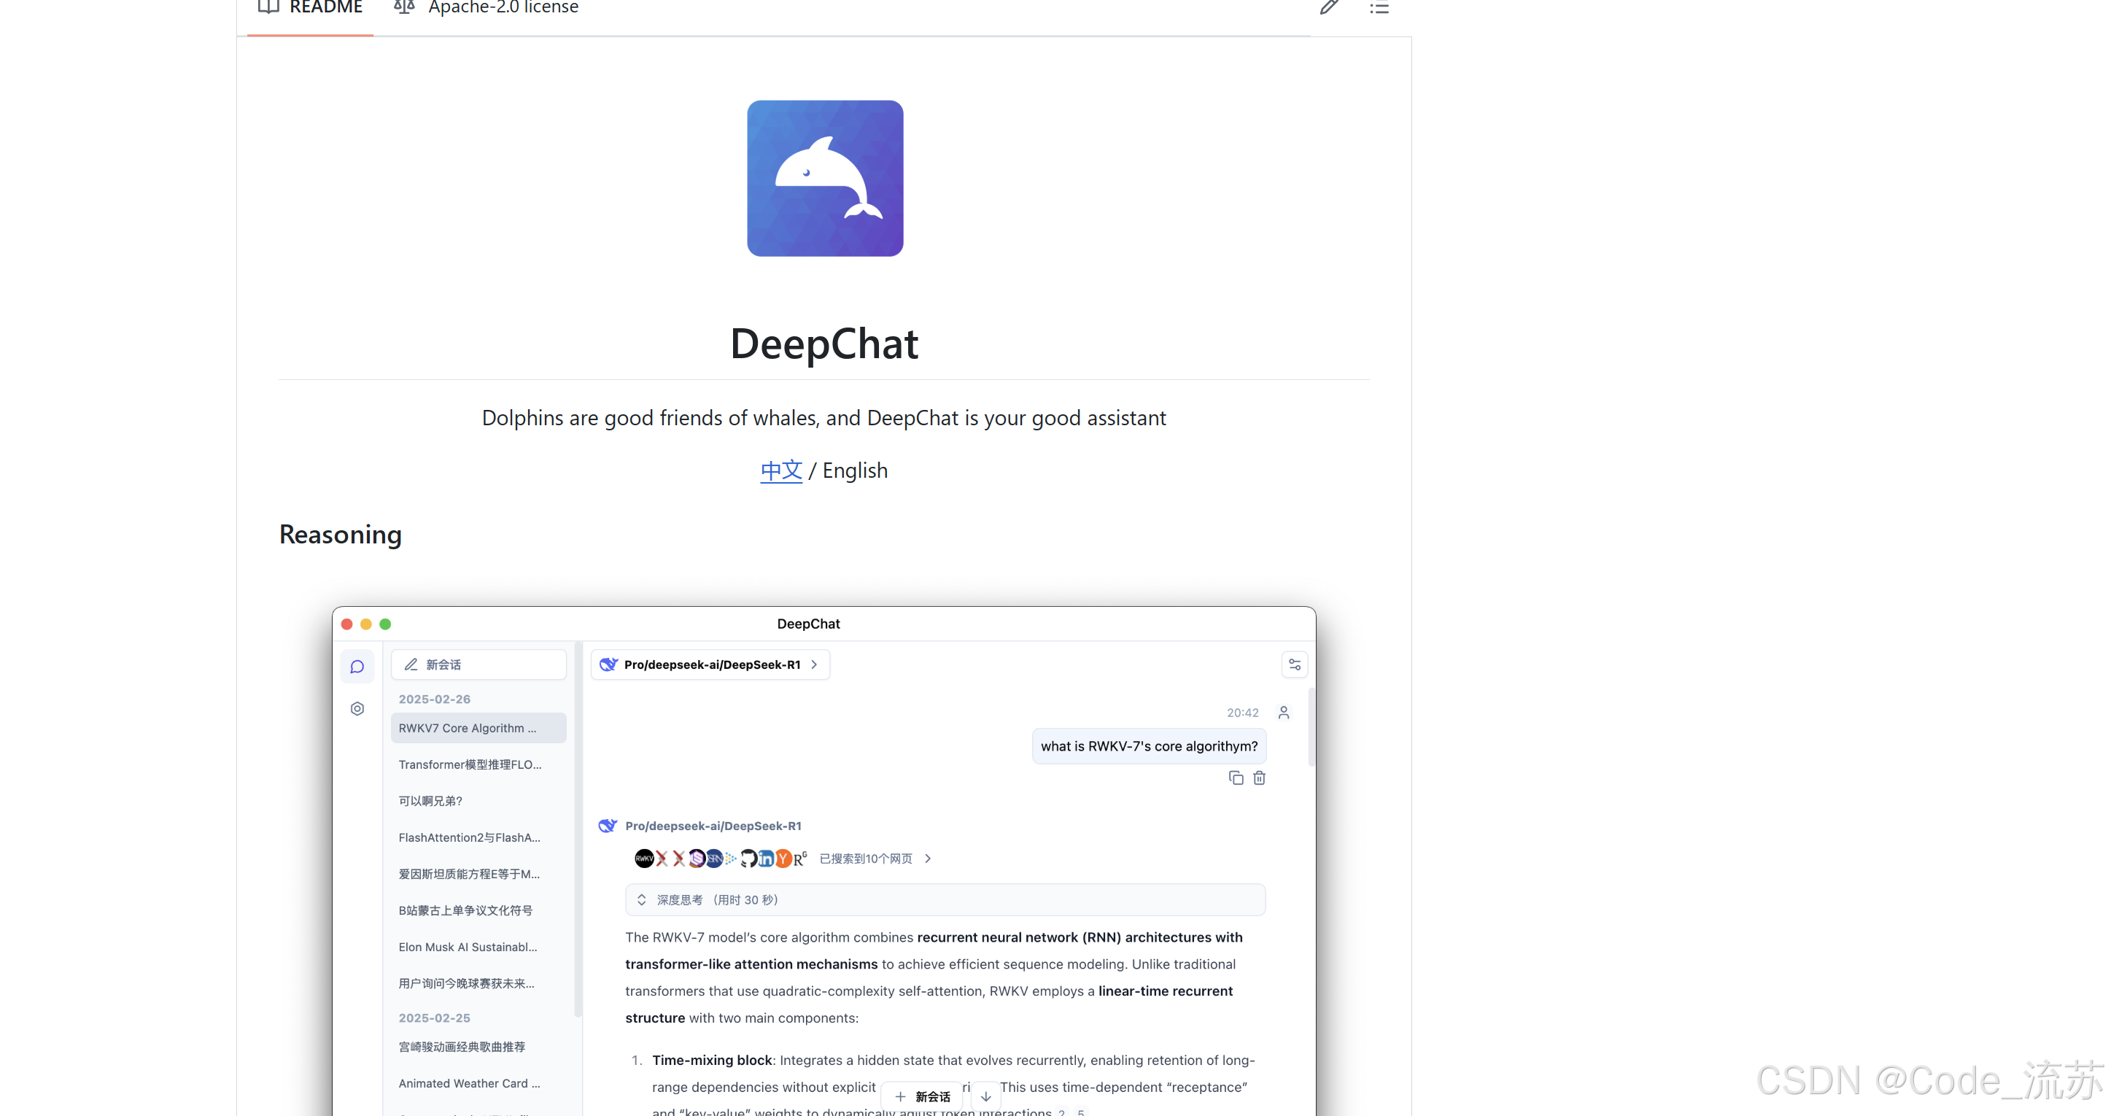The image size is (2108, 1116).
Task: Open the DeepChat settings icon in sidebar
Action: tap(357, 708)
